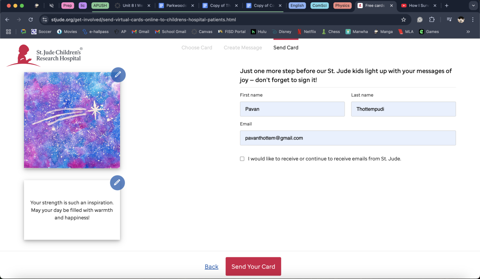Screen dimensions: 480x279
Task: Click the Send Your Card button
Action: coord(253,267)
